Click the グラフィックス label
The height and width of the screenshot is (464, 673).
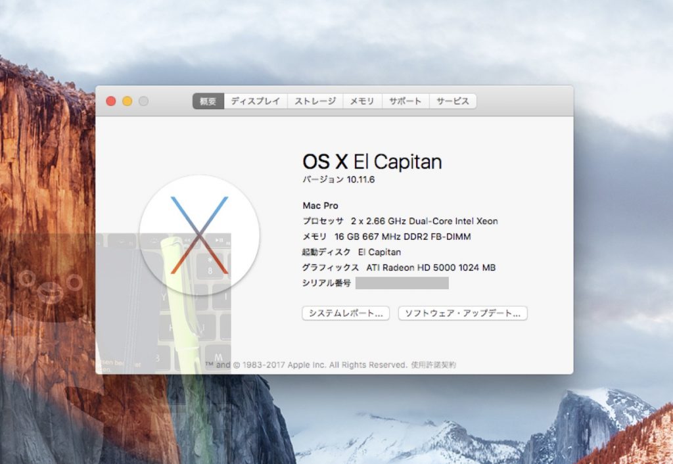(331, 267)
